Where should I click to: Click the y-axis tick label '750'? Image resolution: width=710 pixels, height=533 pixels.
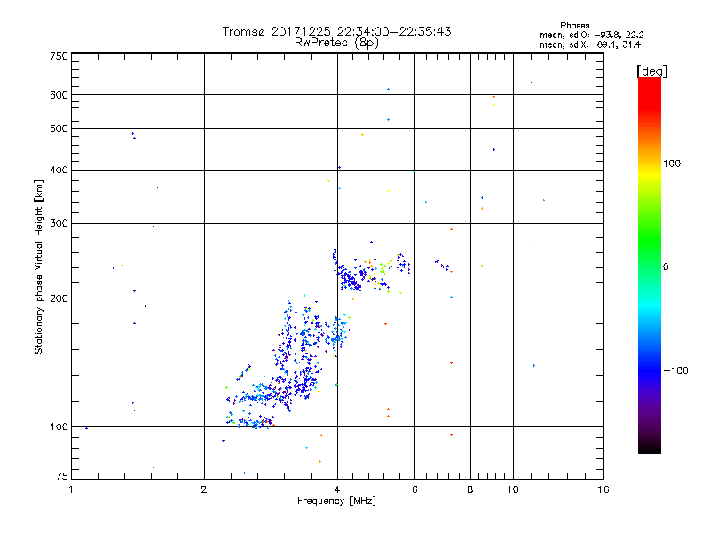[x=59, y=56]
